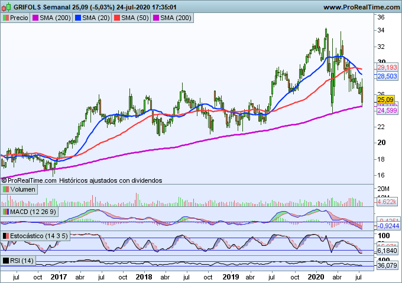This screenshot has width=402, height=283.
Task: Click the MACD indicator color icon
Action: point(6,212)
